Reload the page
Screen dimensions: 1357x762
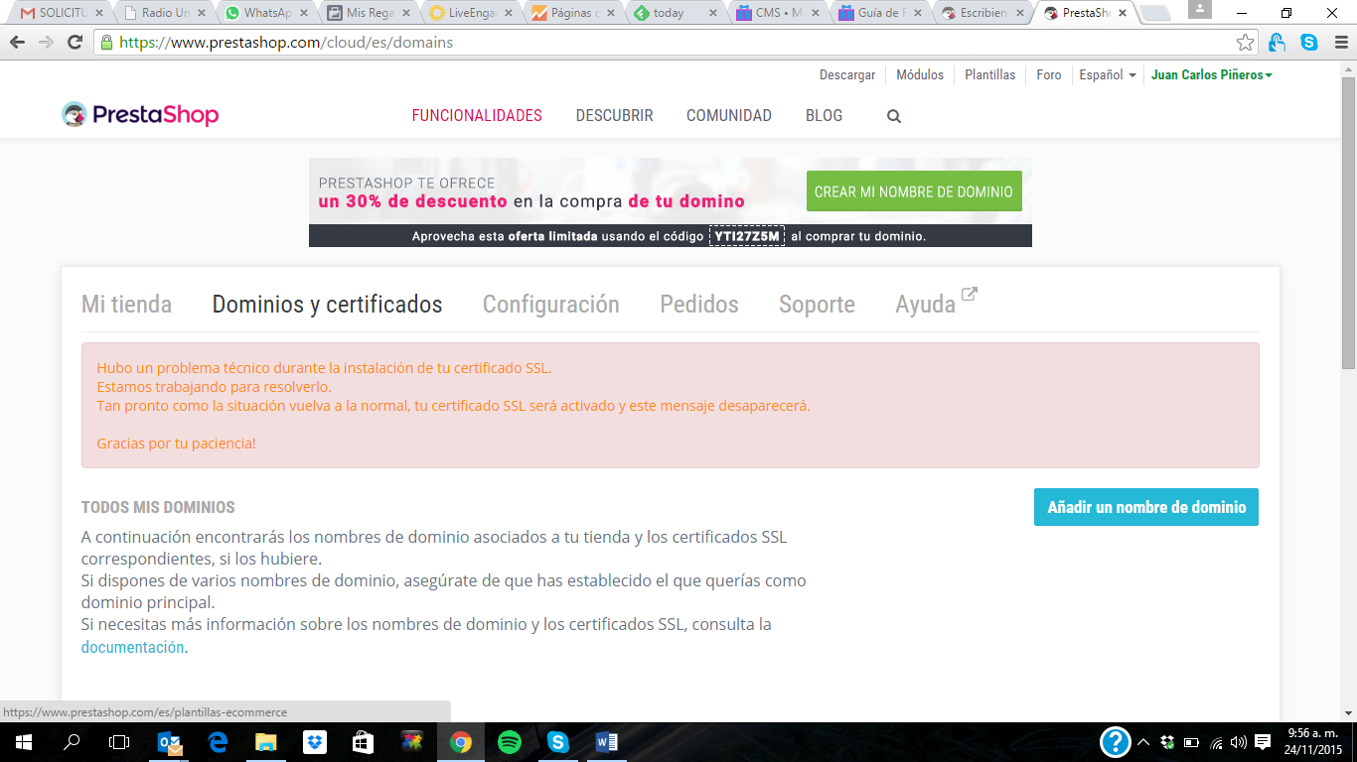pos(75,43)
